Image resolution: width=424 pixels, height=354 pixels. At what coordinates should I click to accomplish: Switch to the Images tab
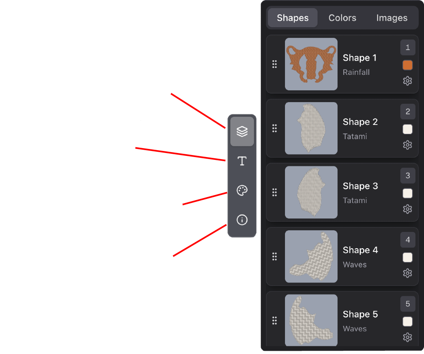(391, 17)
